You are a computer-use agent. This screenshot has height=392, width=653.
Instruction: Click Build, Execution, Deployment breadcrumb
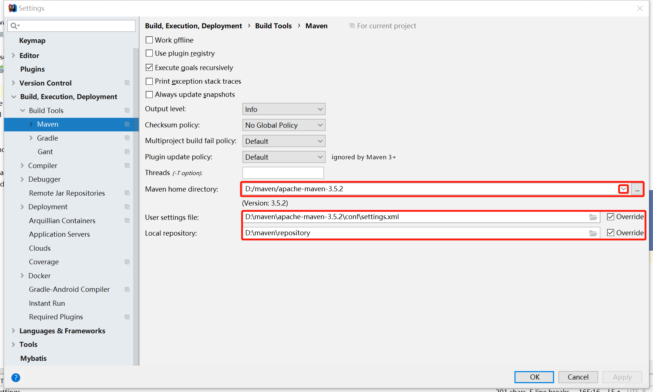(x=193, y=26)
